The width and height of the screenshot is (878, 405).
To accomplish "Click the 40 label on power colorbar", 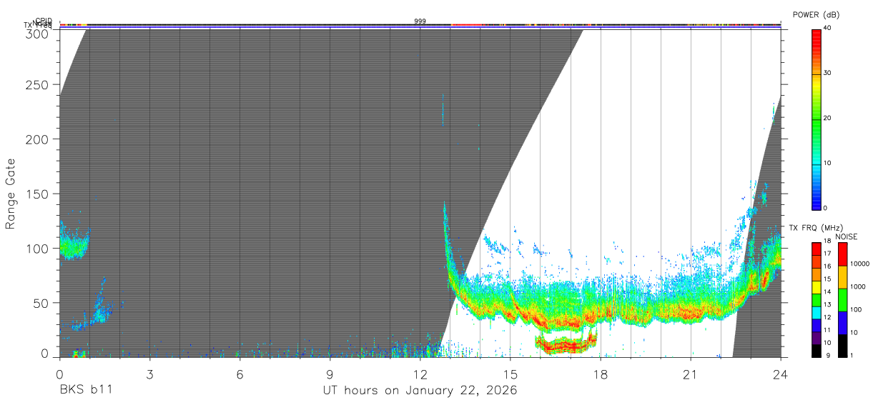I will (828, 29).
